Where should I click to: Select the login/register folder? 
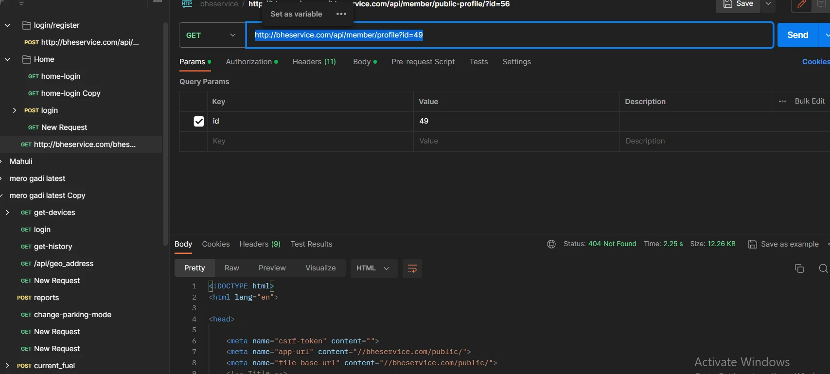coord(51,25)
